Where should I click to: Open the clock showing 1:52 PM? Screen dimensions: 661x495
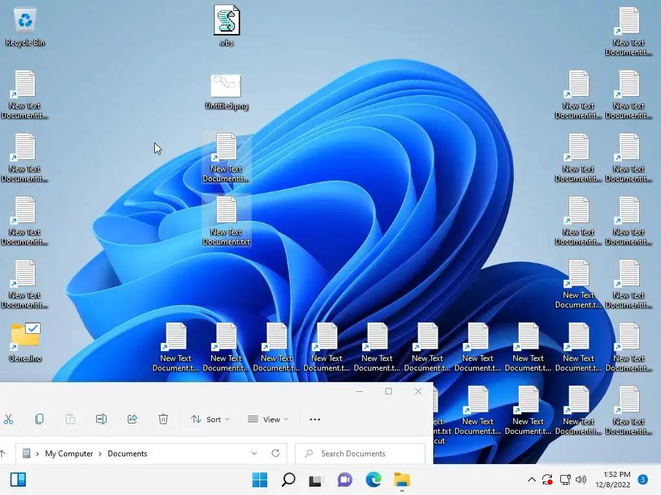pyautogui.click(x=613, y=480)
